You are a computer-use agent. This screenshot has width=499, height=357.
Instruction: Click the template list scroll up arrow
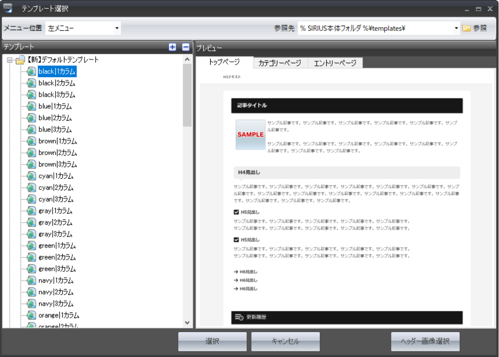(x=187, y=59)
